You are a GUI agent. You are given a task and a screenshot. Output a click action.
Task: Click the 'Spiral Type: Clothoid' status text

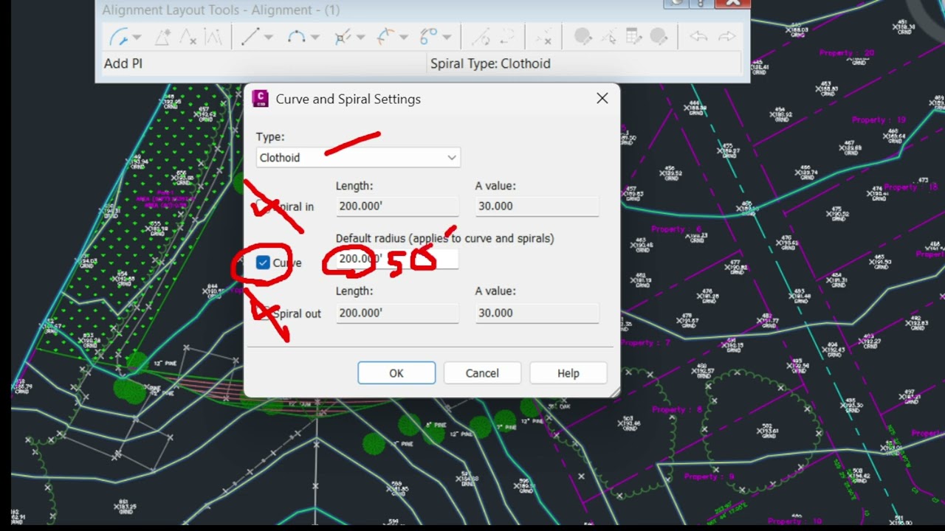pyautogui.click(x=491, y=63)
